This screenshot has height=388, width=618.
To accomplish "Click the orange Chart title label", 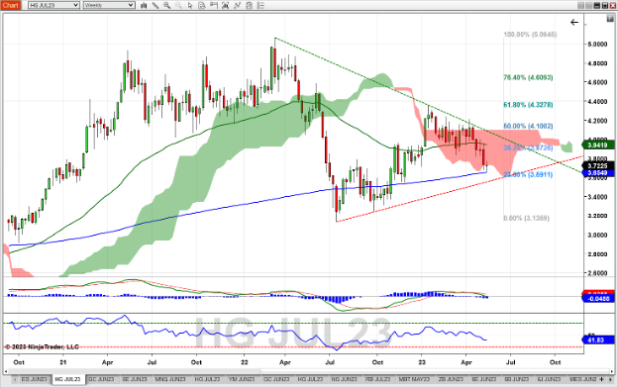I will click(x=10, y=5).
